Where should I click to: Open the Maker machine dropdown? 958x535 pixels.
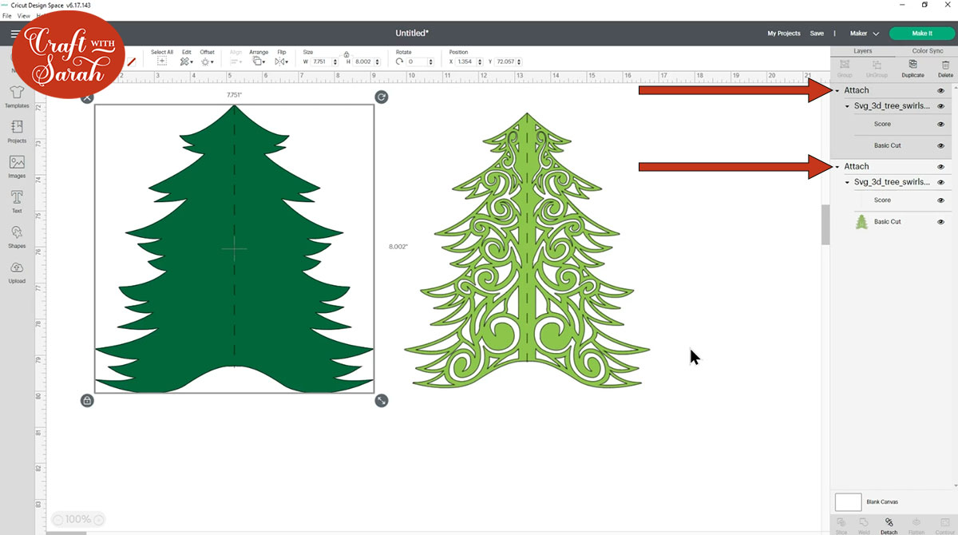(865, 34)
